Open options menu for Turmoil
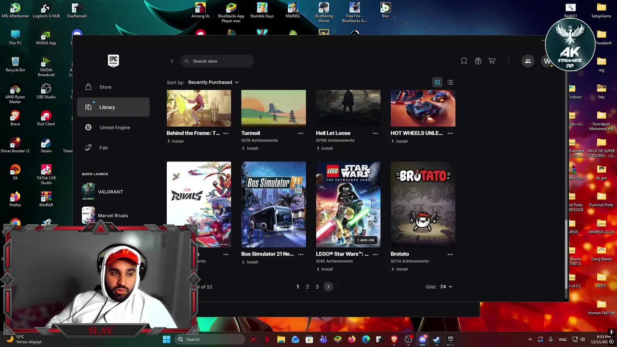The height and width of the screenshot is (347, 617). pyautogui.click(x=301, y=133)
